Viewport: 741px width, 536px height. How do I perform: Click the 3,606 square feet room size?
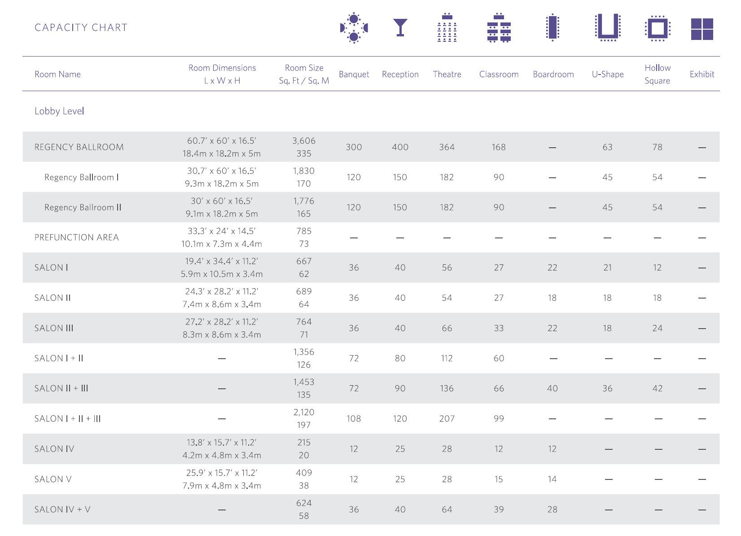tap(304, 141)
